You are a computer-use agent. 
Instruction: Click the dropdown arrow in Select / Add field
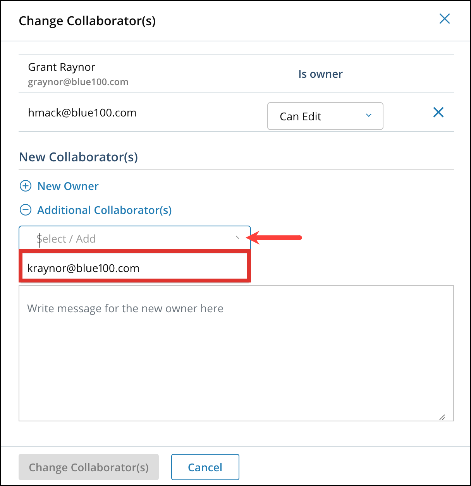coord(238,238)
